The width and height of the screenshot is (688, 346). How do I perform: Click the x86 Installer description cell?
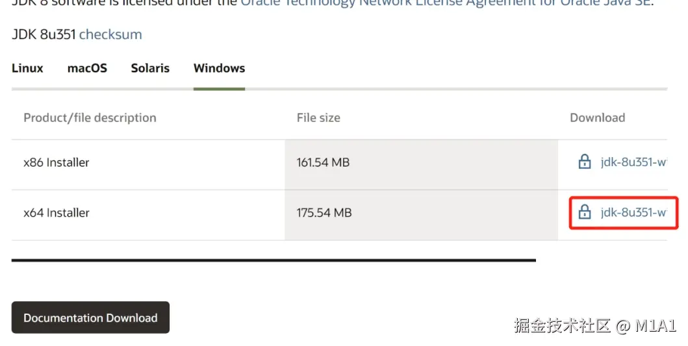tap(57, 162)
